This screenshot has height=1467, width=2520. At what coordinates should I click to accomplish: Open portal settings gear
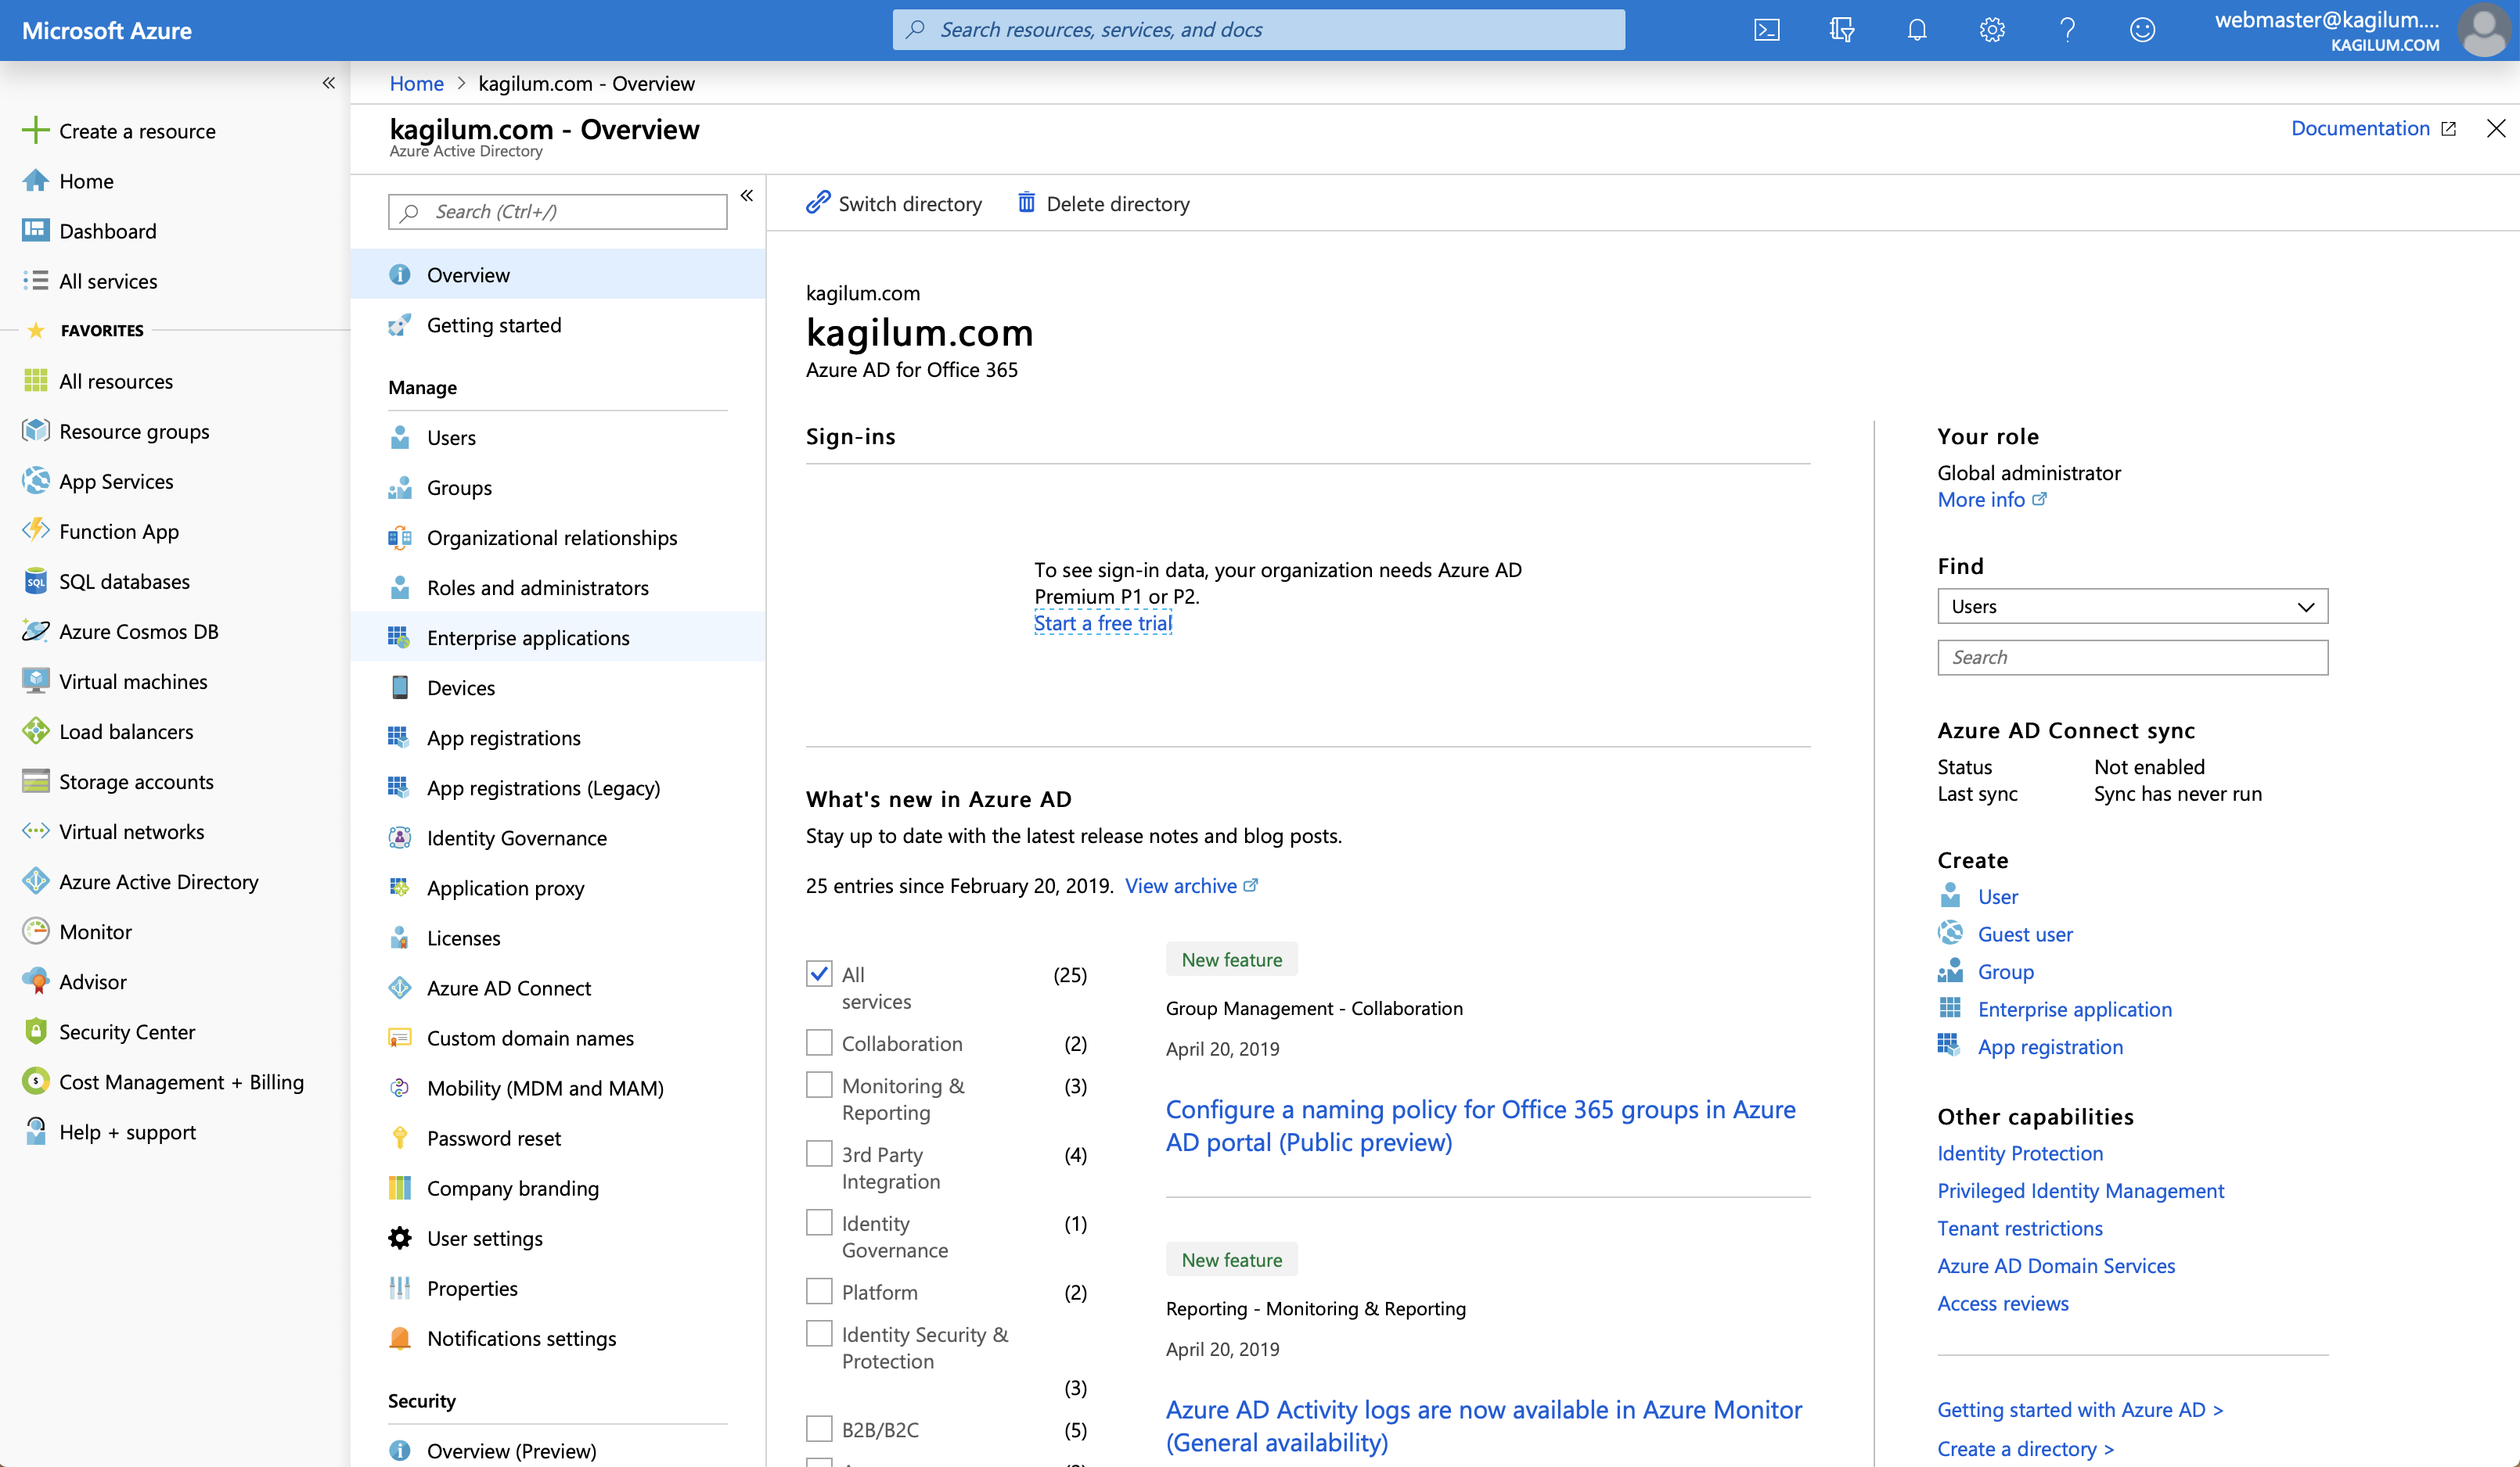tap(1991, 30)
